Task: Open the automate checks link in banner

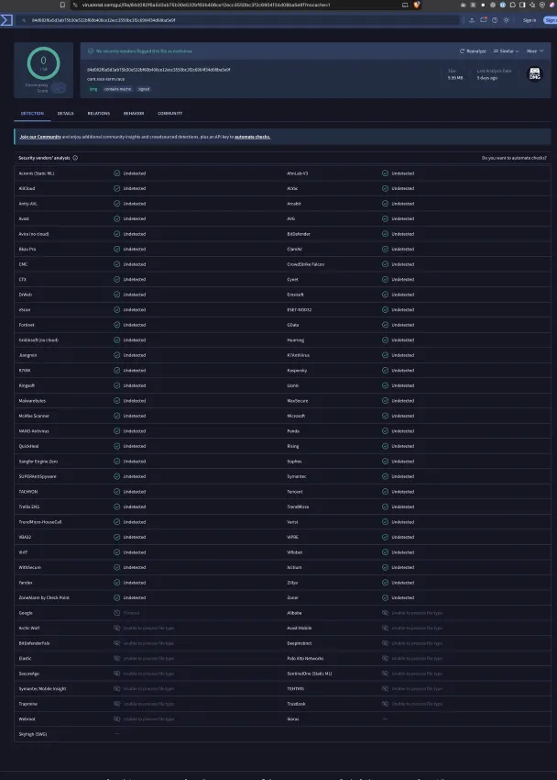Action: click(x=252, y=137)
